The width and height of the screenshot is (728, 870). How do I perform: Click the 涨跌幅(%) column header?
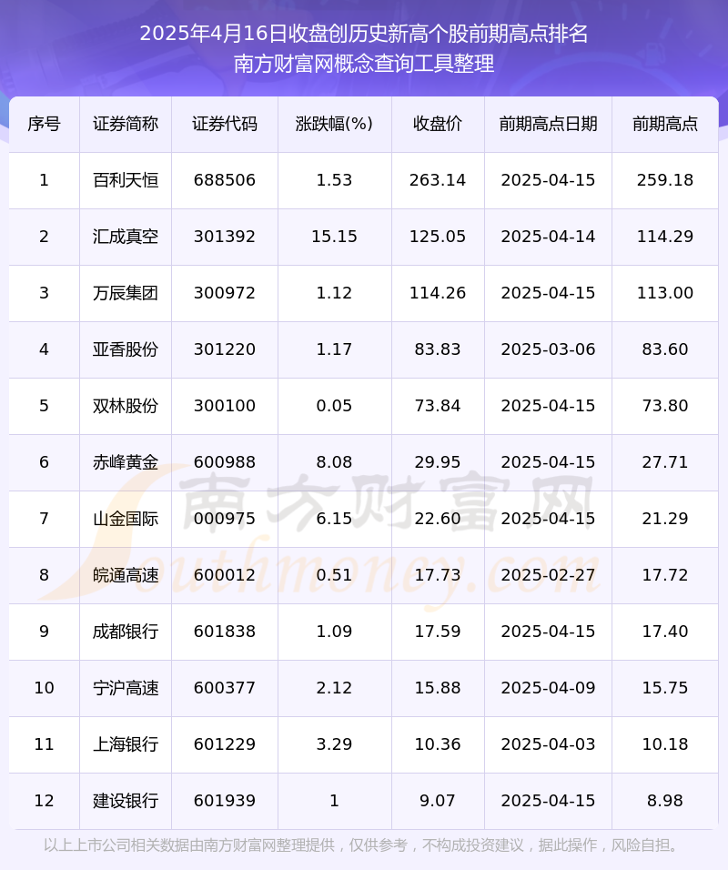pyautogui.click(x=334, y=124)
